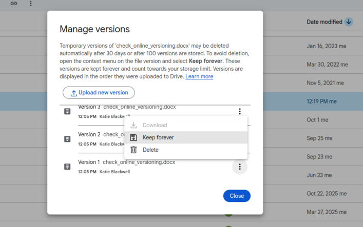
Task: Select Version 1 check_online_versioning.docx row
Action: click(x=155, y=167)
